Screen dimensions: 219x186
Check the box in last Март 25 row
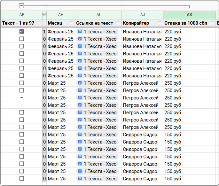point(22,178)
